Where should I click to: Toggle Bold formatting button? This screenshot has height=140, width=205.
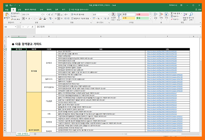pos(23,19)
